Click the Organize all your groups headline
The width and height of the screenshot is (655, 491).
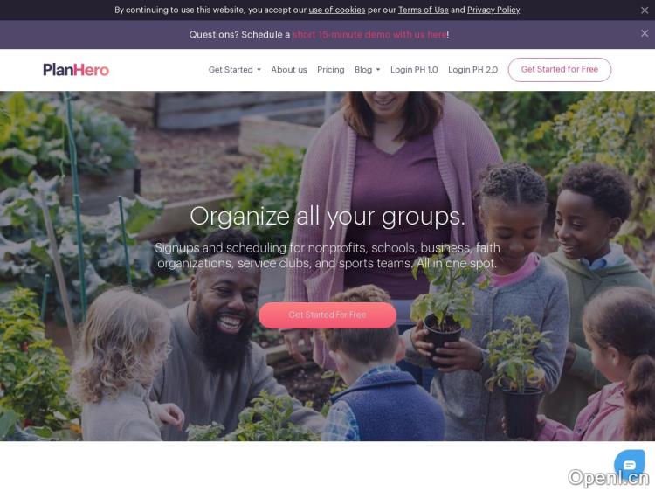(327, 217)
